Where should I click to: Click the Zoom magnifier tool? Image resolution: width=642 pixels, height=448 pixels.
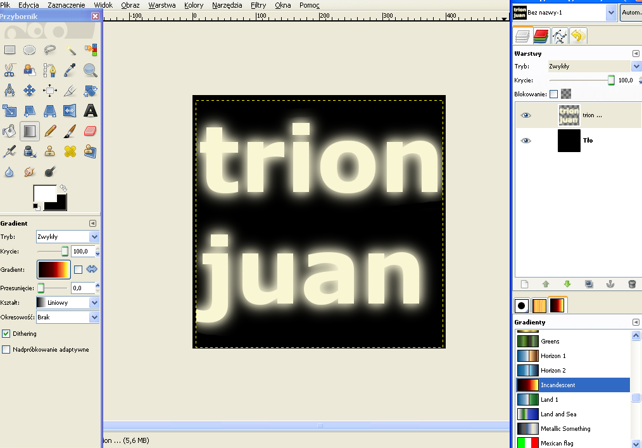coord(91,70)
